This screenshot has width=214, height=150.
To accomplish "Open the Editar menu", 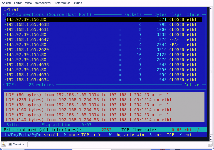I will [x=18, y=3].
